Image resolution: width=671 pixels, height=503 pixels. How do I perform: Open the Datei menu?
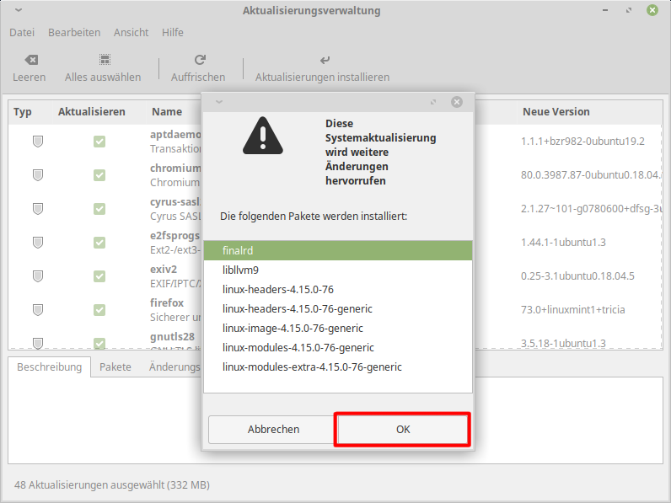click(x=22, y=33)
